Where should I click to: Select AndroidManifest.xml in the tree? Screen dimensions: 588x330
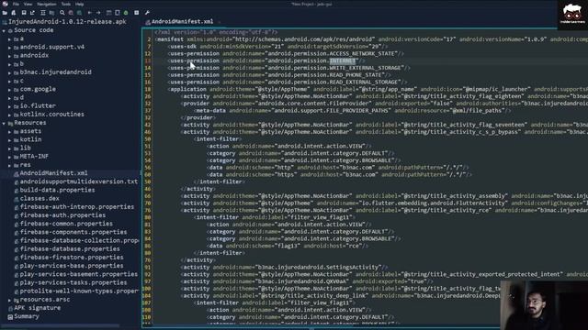click(53, 173)
